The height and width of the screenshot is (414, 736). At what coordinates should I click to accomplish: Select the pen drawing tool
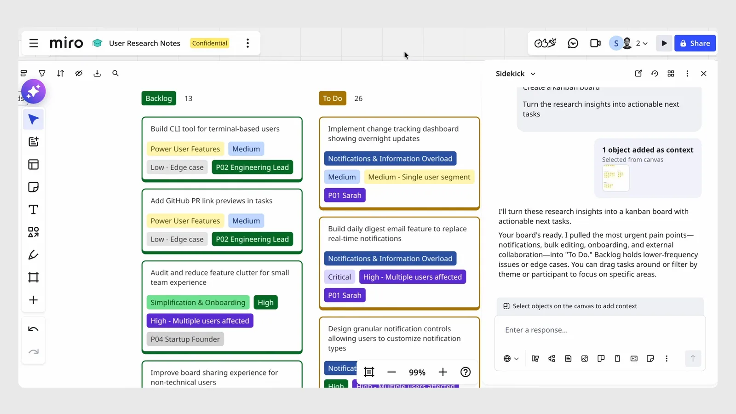[33, 255]
